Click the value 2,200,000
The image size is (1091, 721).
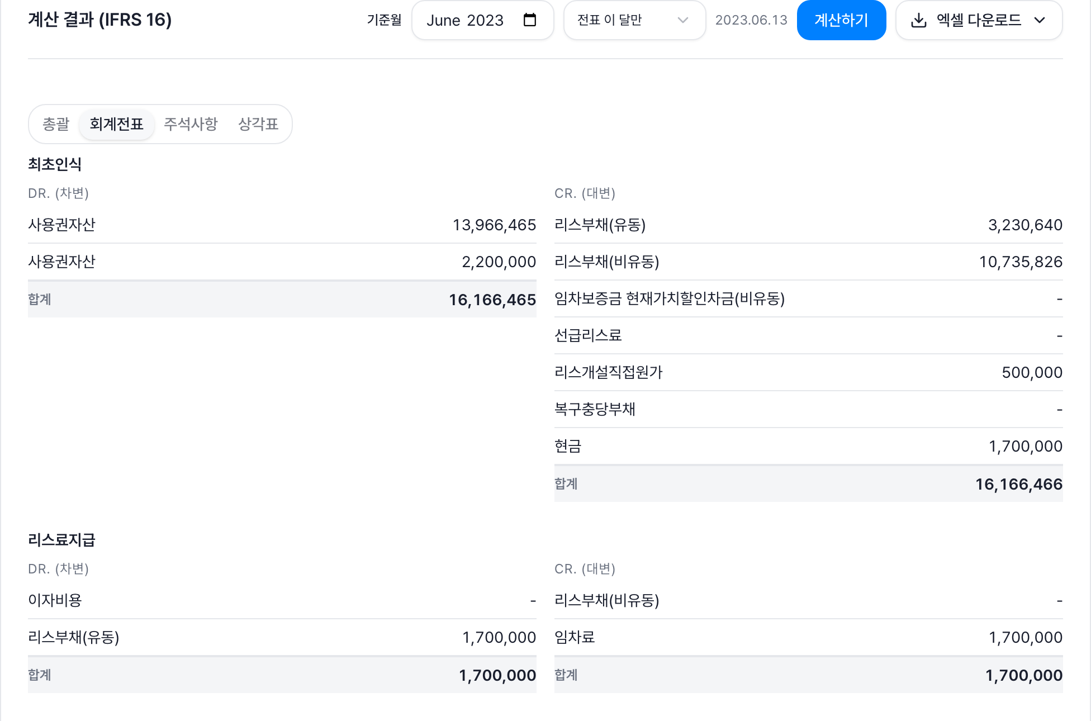499,262
